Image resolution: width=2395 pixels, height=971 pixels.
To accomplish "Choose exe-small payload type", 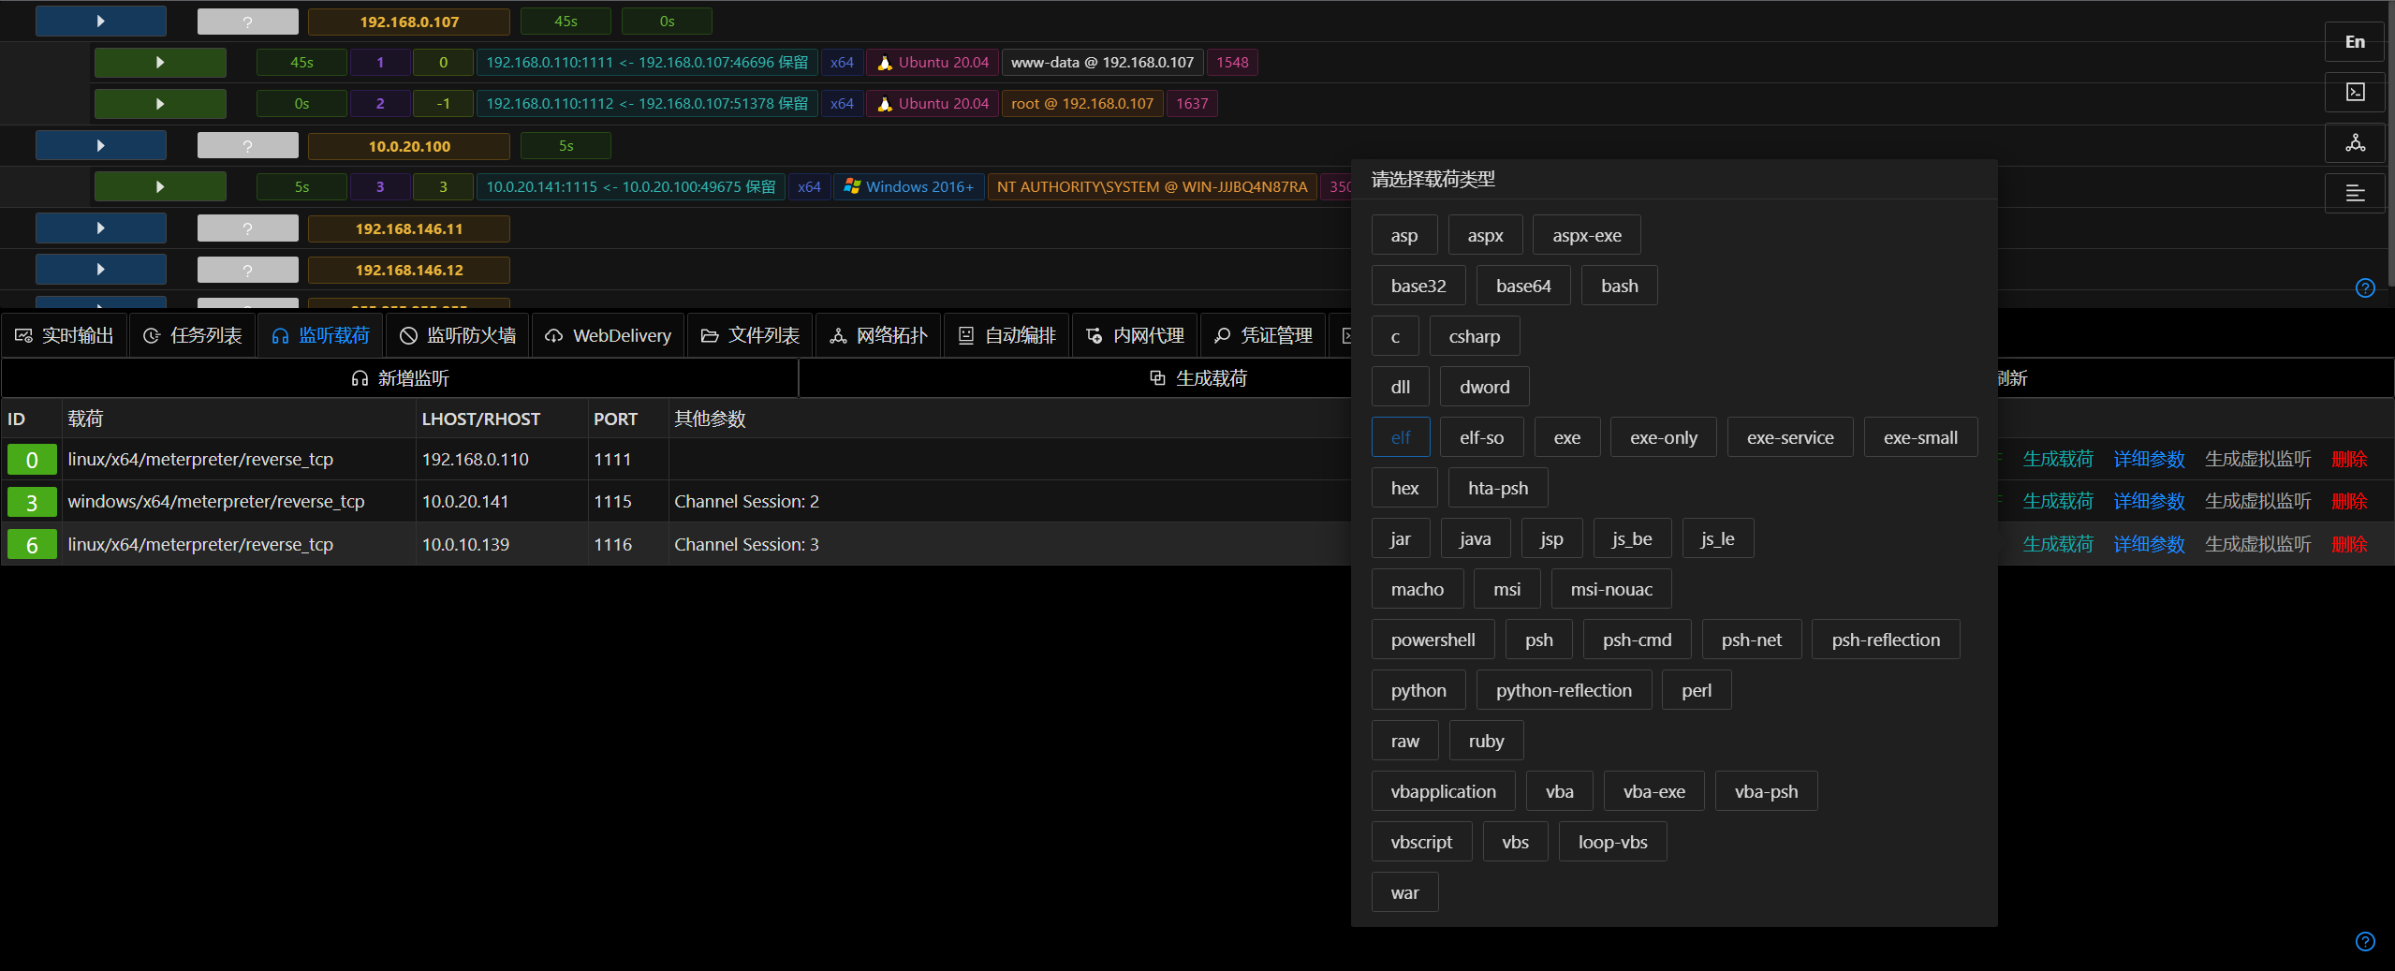I will point(1920,437).
